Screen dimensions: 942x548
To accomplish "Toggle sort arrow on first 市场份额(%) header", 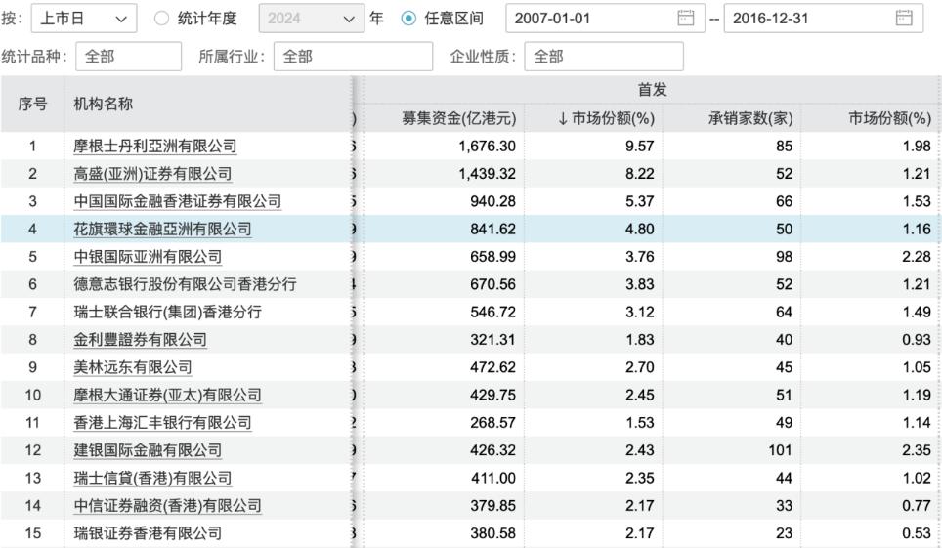I will click(562, 118).
